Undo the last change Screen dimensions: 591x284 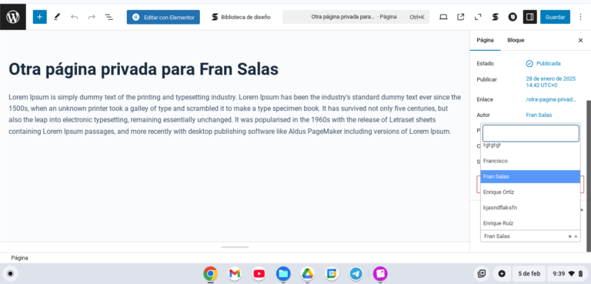coord(74,17)
